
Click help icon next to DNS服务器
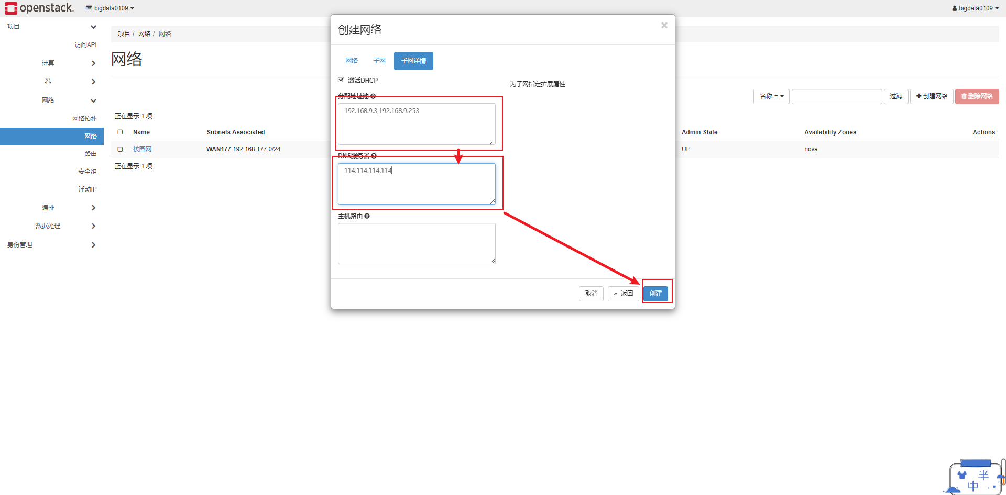pyautogui.click(x=374, y=156)
